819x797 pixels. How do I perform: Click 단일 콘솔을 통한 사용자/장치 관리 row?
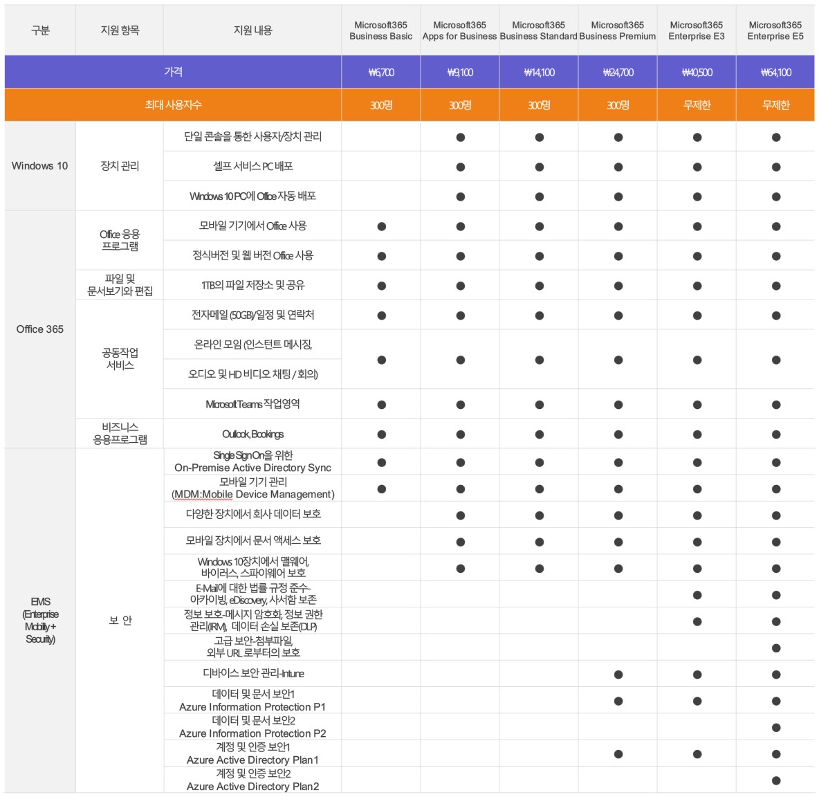pyautogui.click(x=252, y=137)
